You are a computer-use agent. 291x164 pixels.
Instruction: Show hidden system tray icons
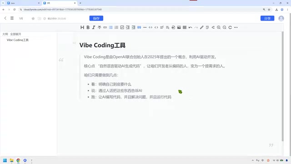(253, 160)
